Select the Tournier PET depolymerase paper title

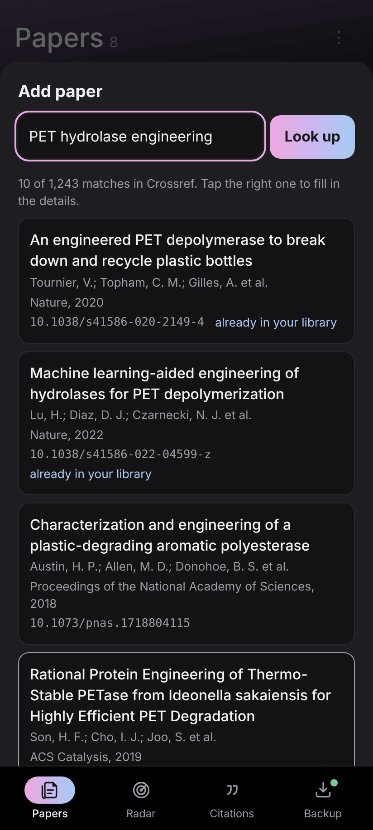[178, 250]
